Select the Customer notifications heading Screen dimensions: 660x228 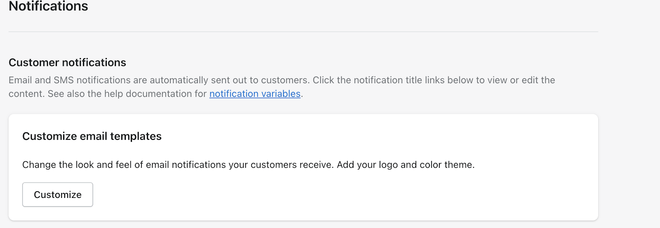[67, 63]
